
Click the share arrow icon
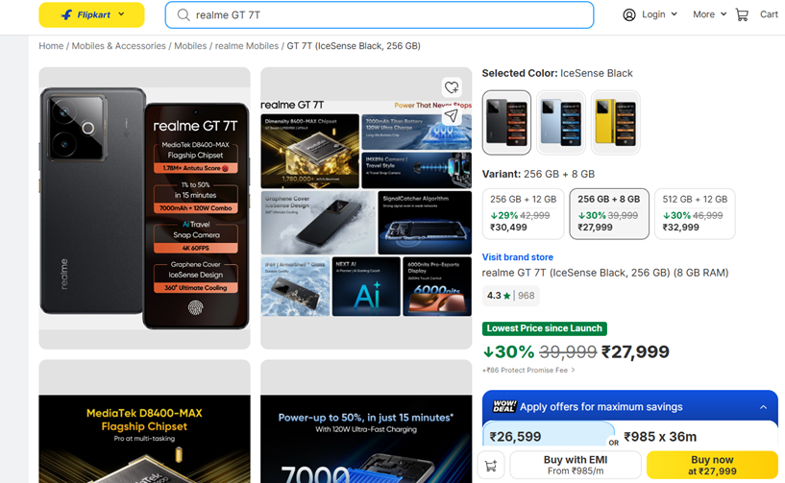click(451, 116)
